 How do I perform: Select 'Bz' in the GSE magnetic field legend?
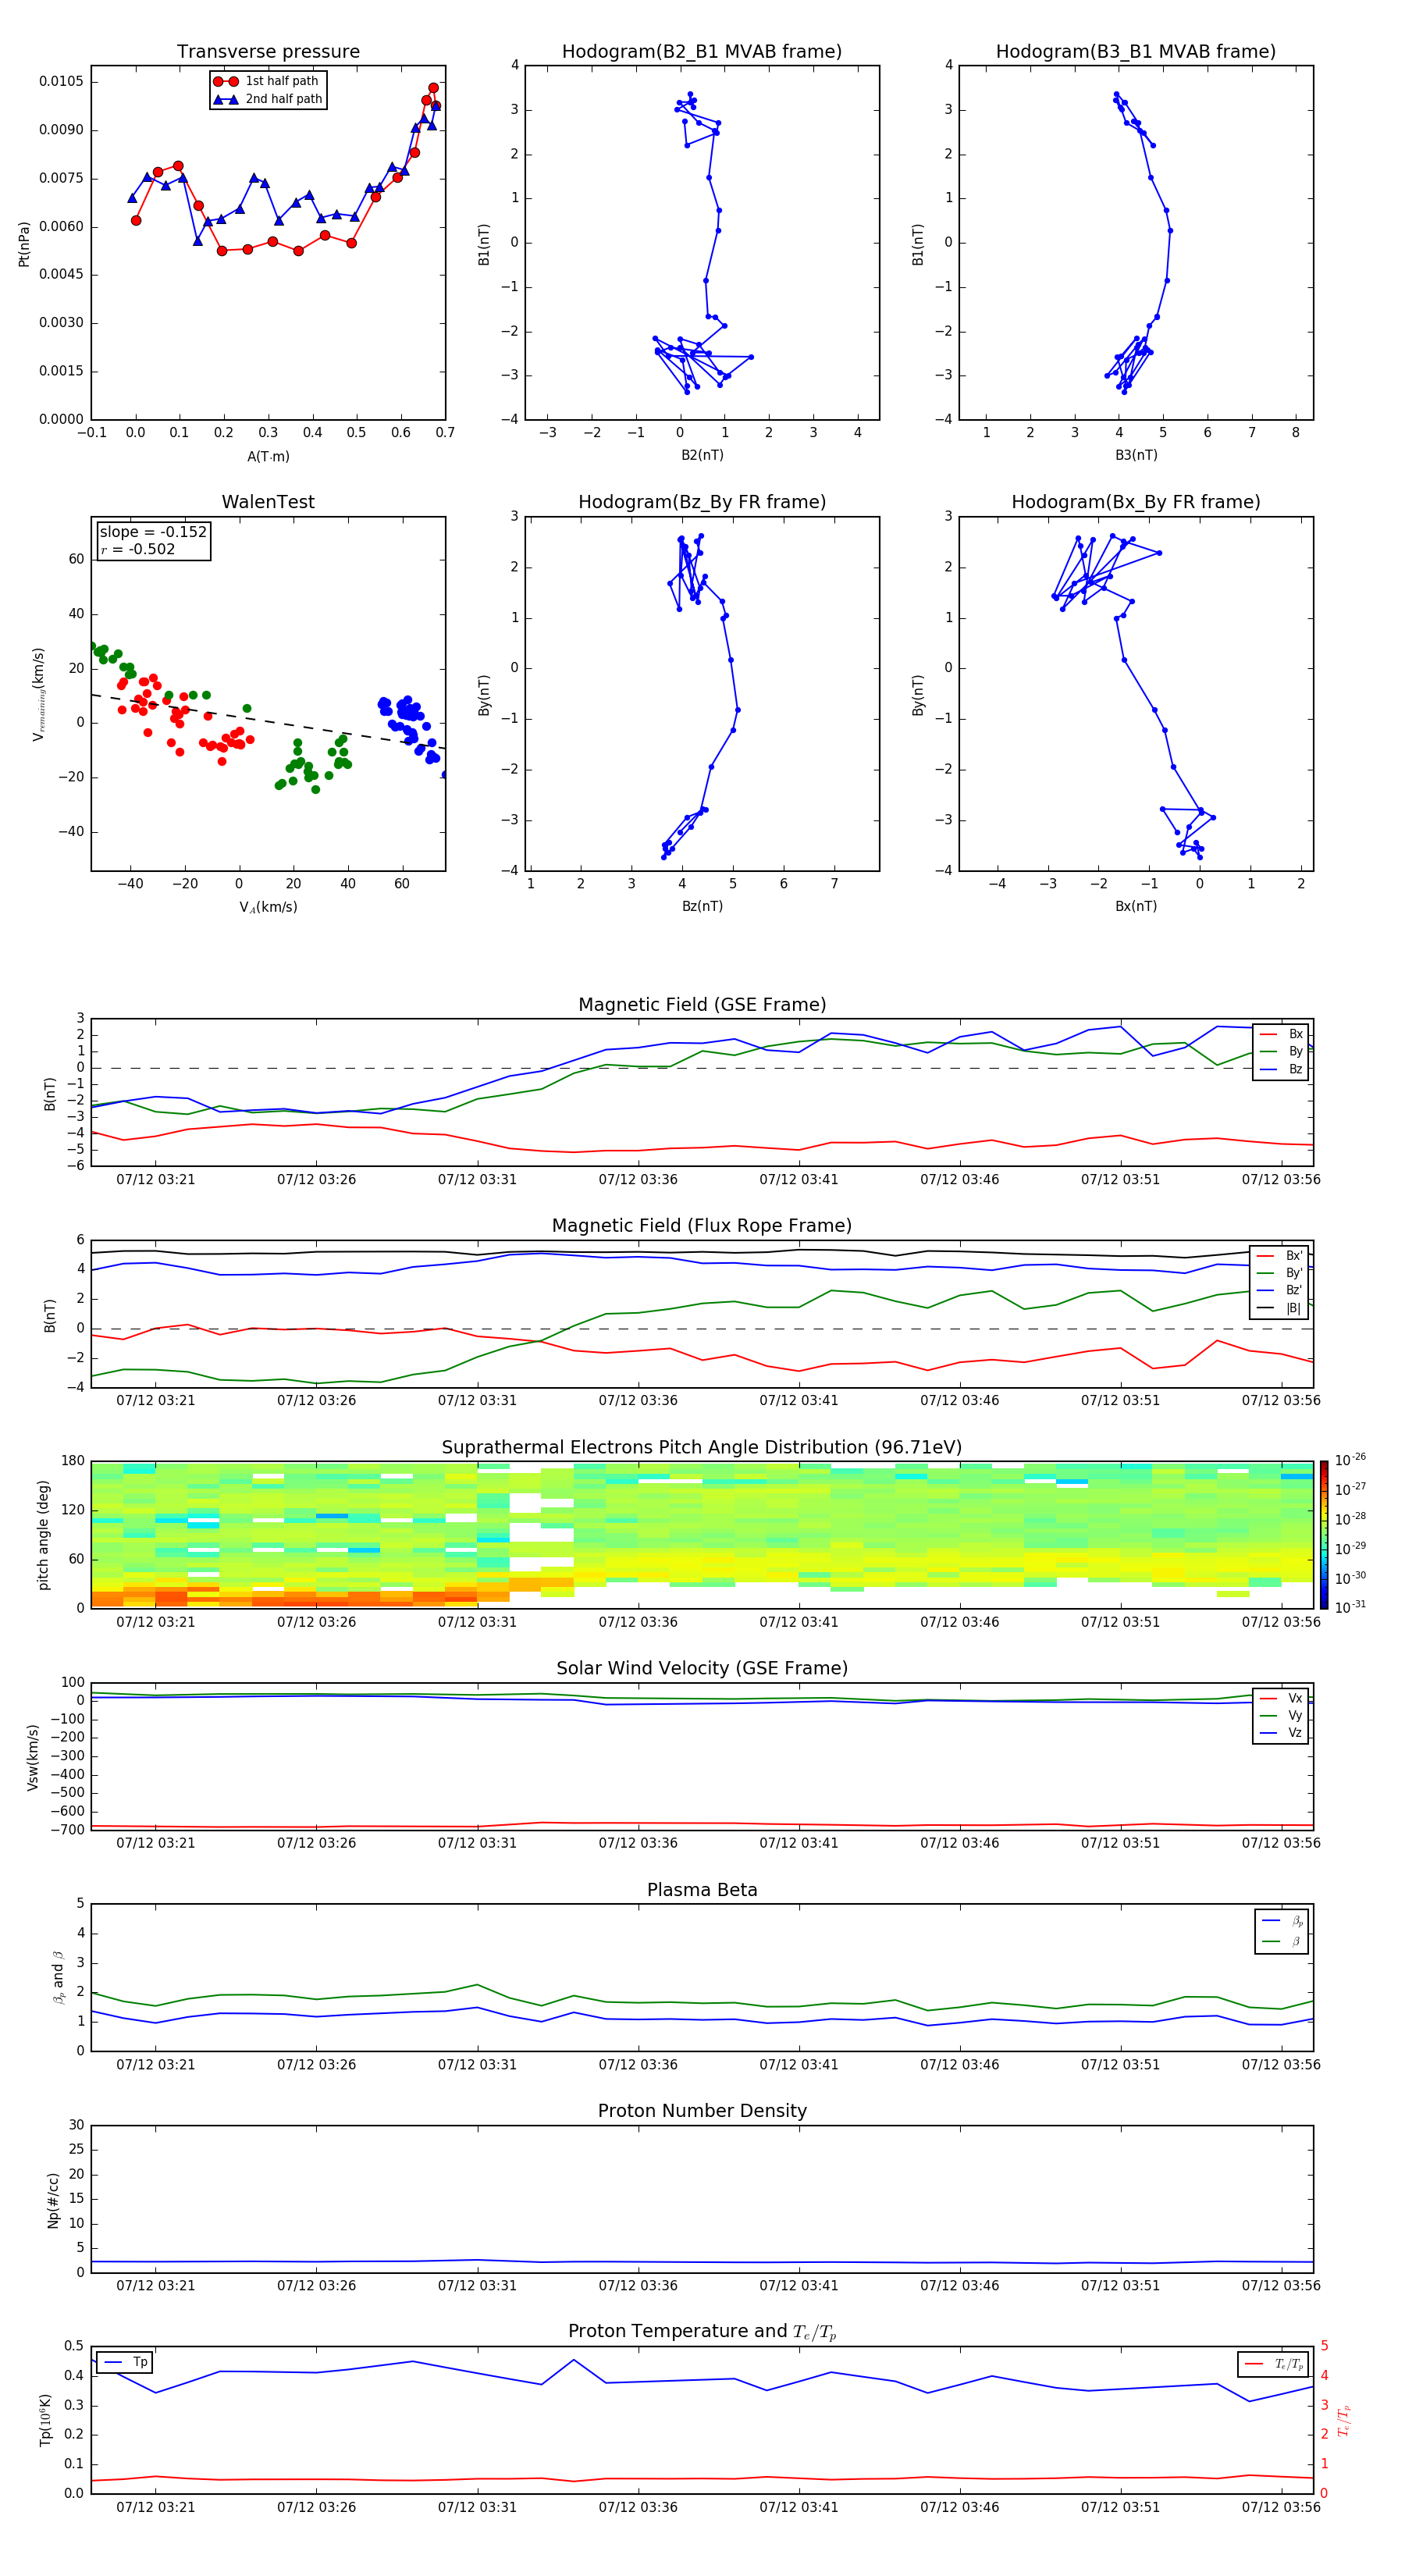(x=1281, y=1069)
